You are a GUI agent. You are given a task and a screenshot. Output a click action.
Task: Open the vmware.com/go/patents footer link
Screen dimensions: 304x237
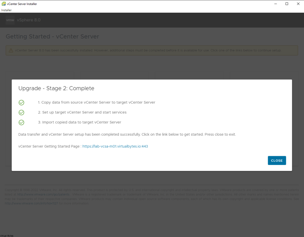click(x=43, y=195)
